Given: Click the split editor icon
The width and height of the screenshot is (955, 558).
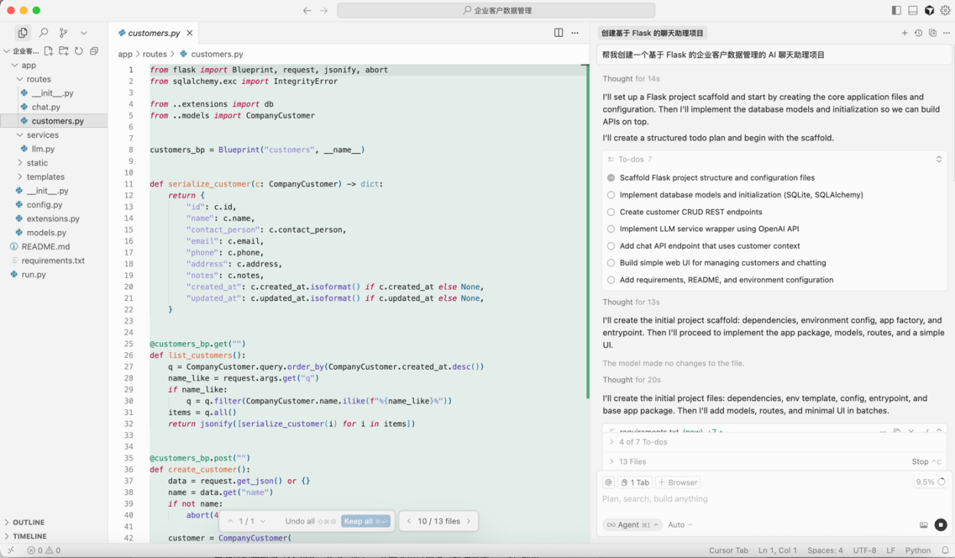Looking at the screenshot, I should [559, 33].
